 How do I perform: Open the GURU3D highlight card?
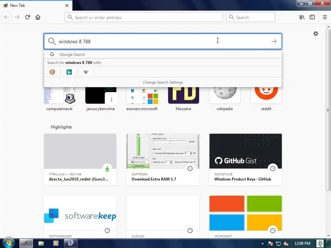coord(163,217)
